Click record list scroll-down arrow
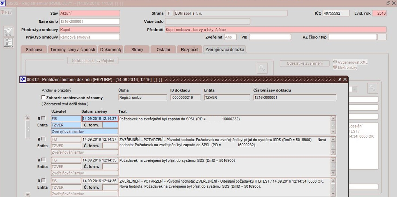Screen dimensions: 397x197 [27, 194]
